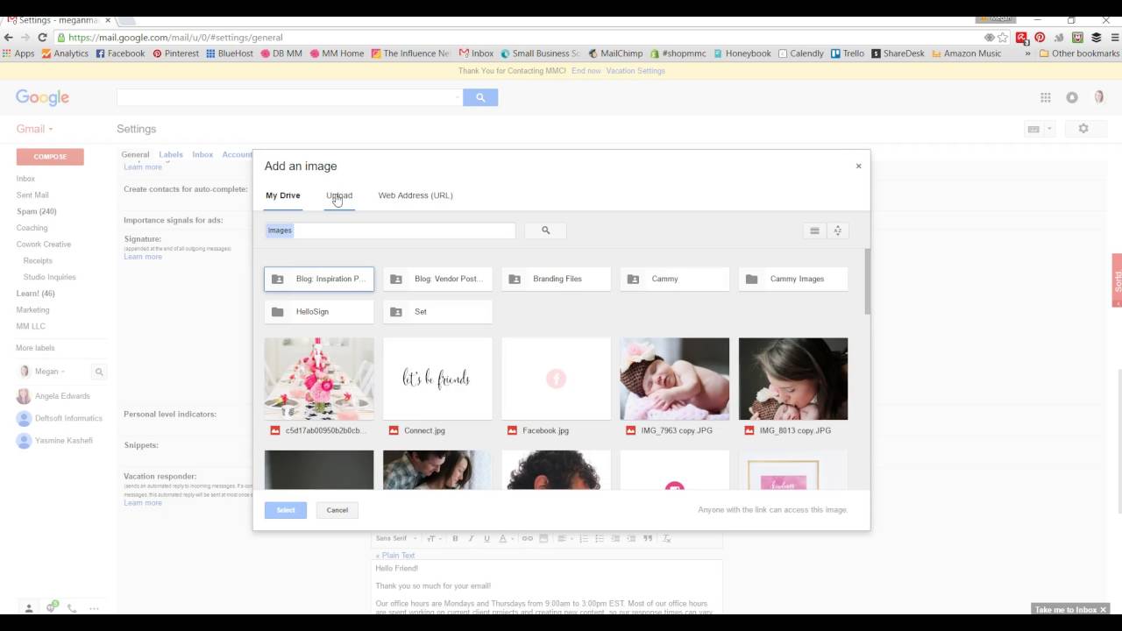The image size is (1122, 631).
Task: Select the pink table setting thumbnail
Action: (x=319, y=379)
